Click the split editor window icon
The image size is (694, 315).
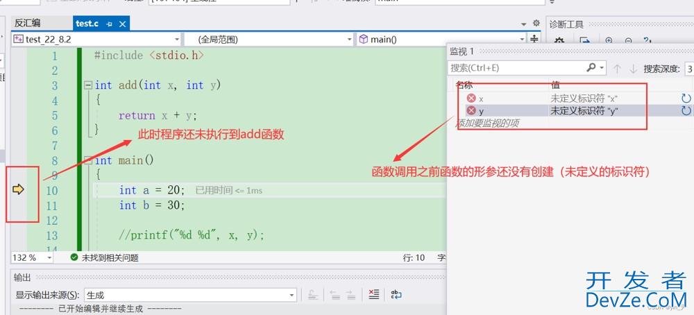[x=534, y=40]
